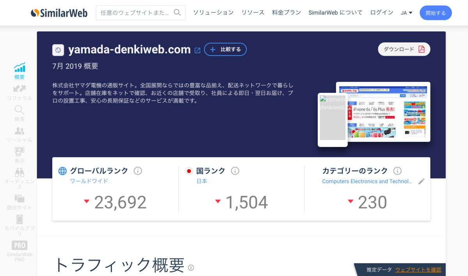Screen dimensions: 468x276
Task: Open the 料金プラン menu item
Action: [x=287, y=12]
